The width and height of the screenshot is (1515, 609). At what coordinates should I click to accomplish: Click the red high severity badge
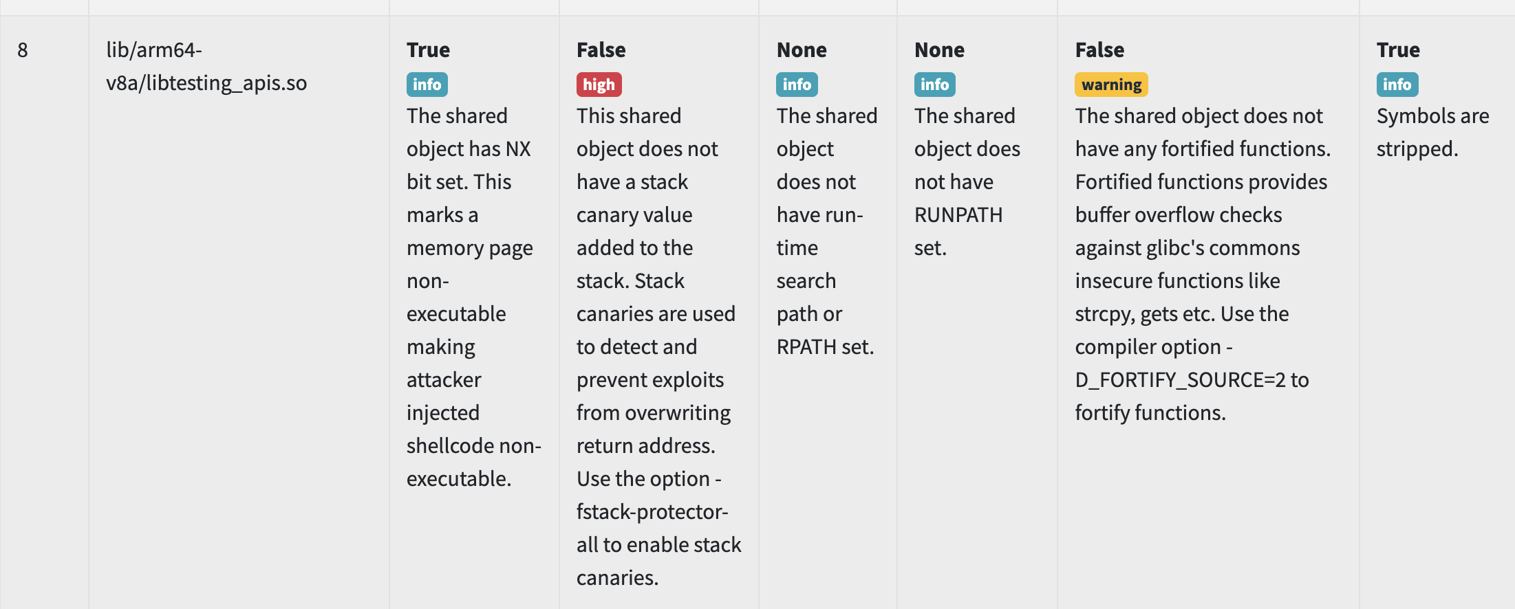click(599, 85)
